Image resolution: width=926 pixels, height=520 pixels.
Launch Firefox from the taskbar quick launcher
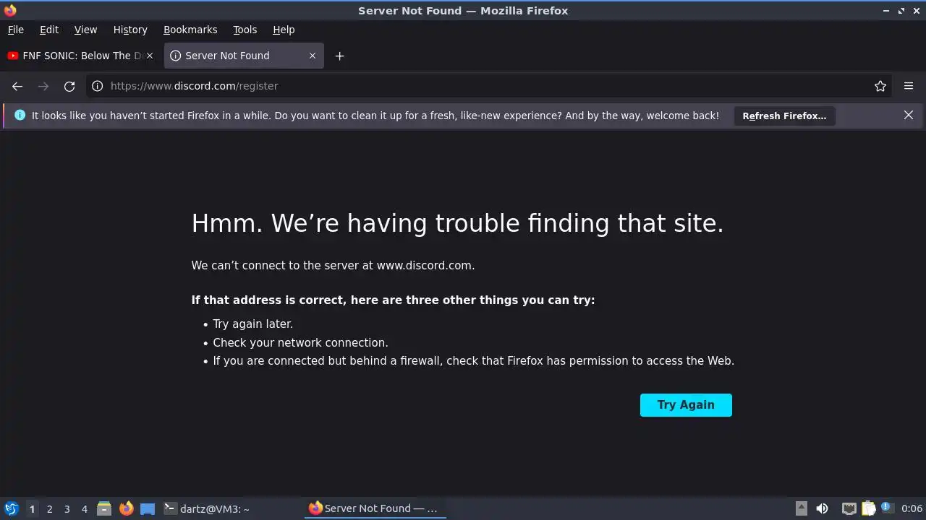[127, 508]
